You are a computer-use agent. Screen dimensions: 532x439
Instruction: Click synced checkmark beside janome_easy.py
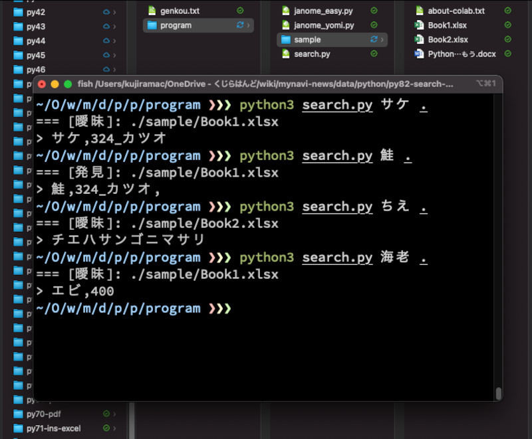click(x=374, y=11)
